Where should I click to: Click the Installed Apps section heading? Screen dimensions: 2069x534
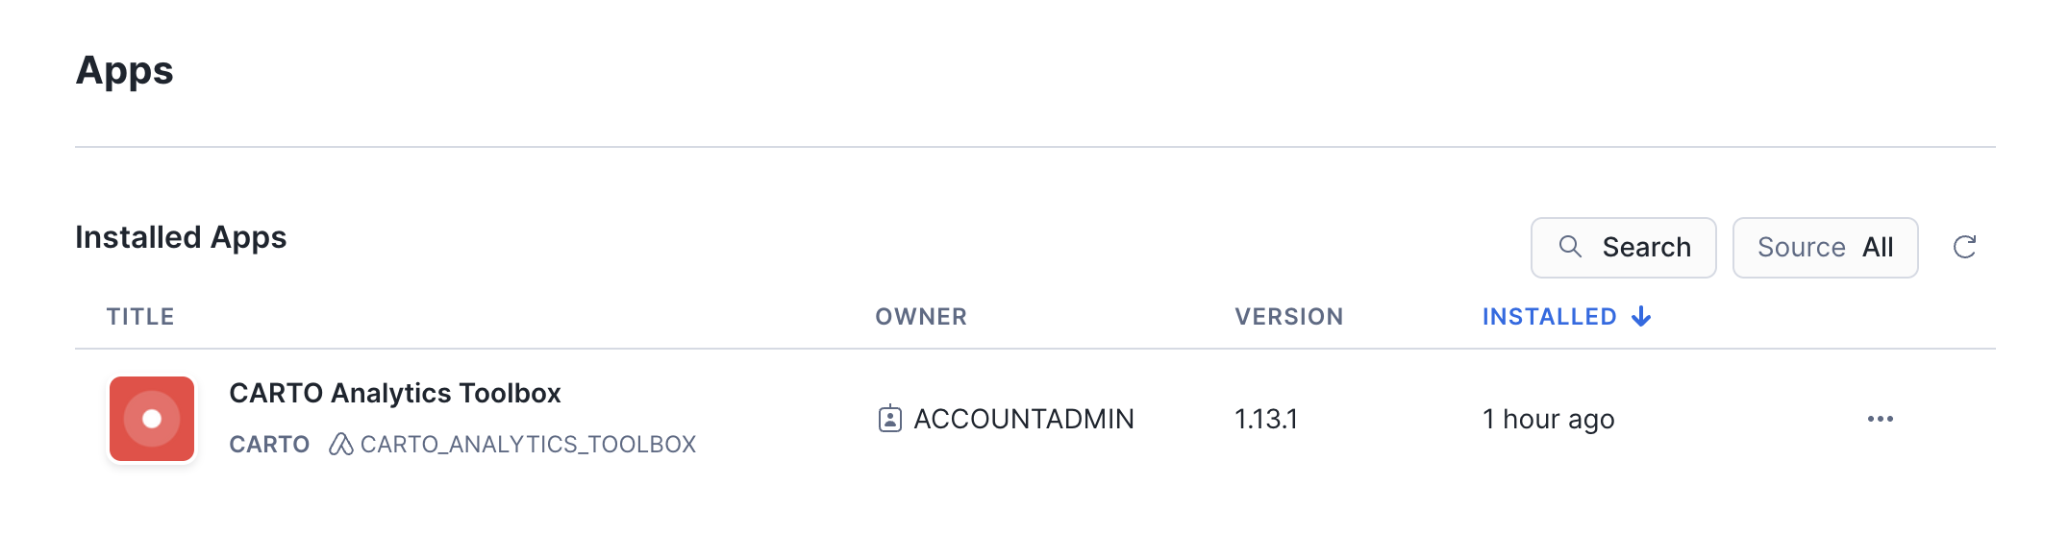[181, 237]
